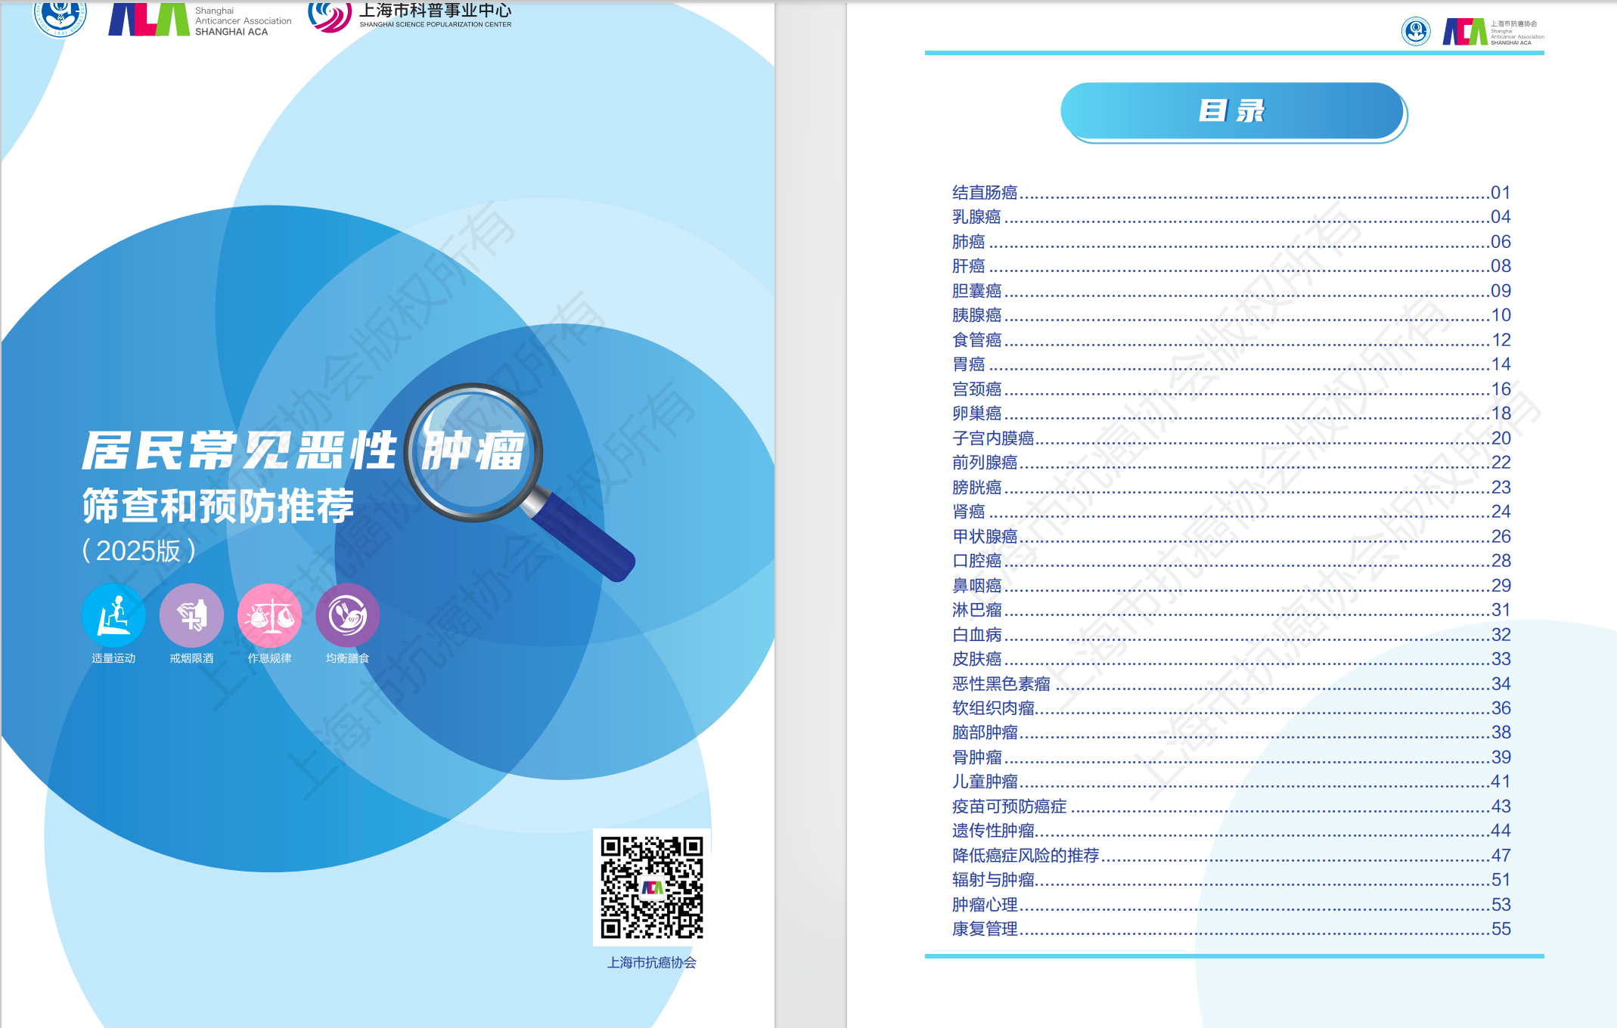Jump to the 肝癌 entry

1231,266
